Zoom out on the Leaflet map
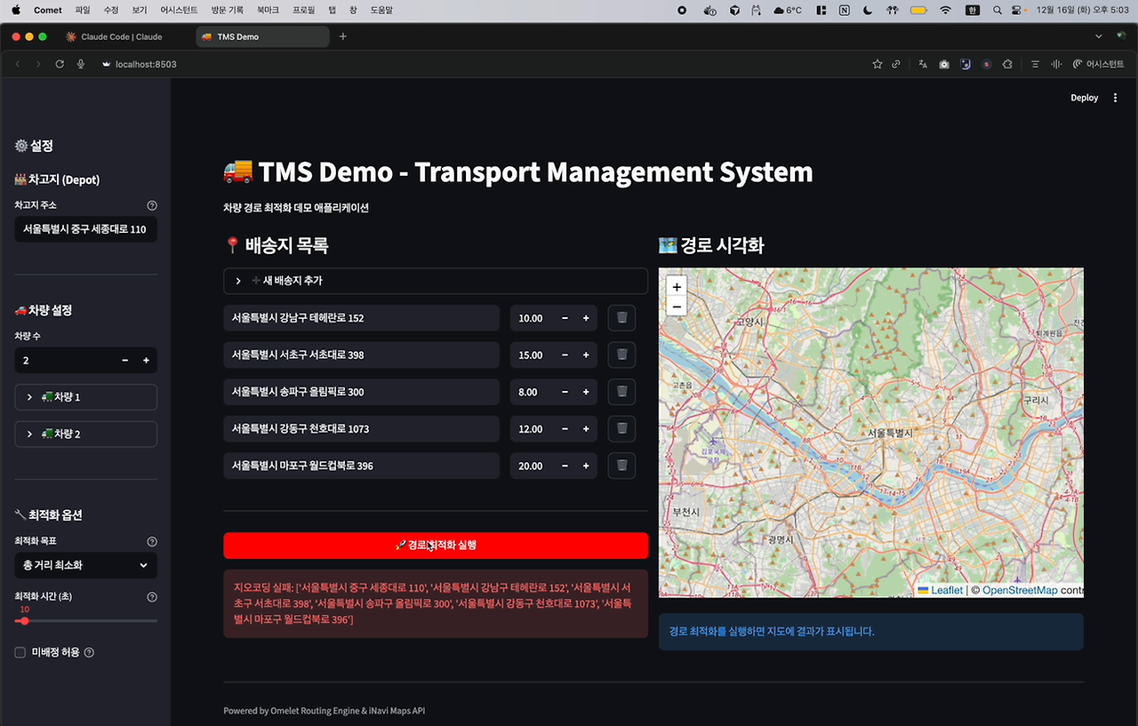The width and height of the screenshot is (1138, 726). point(677,307)
